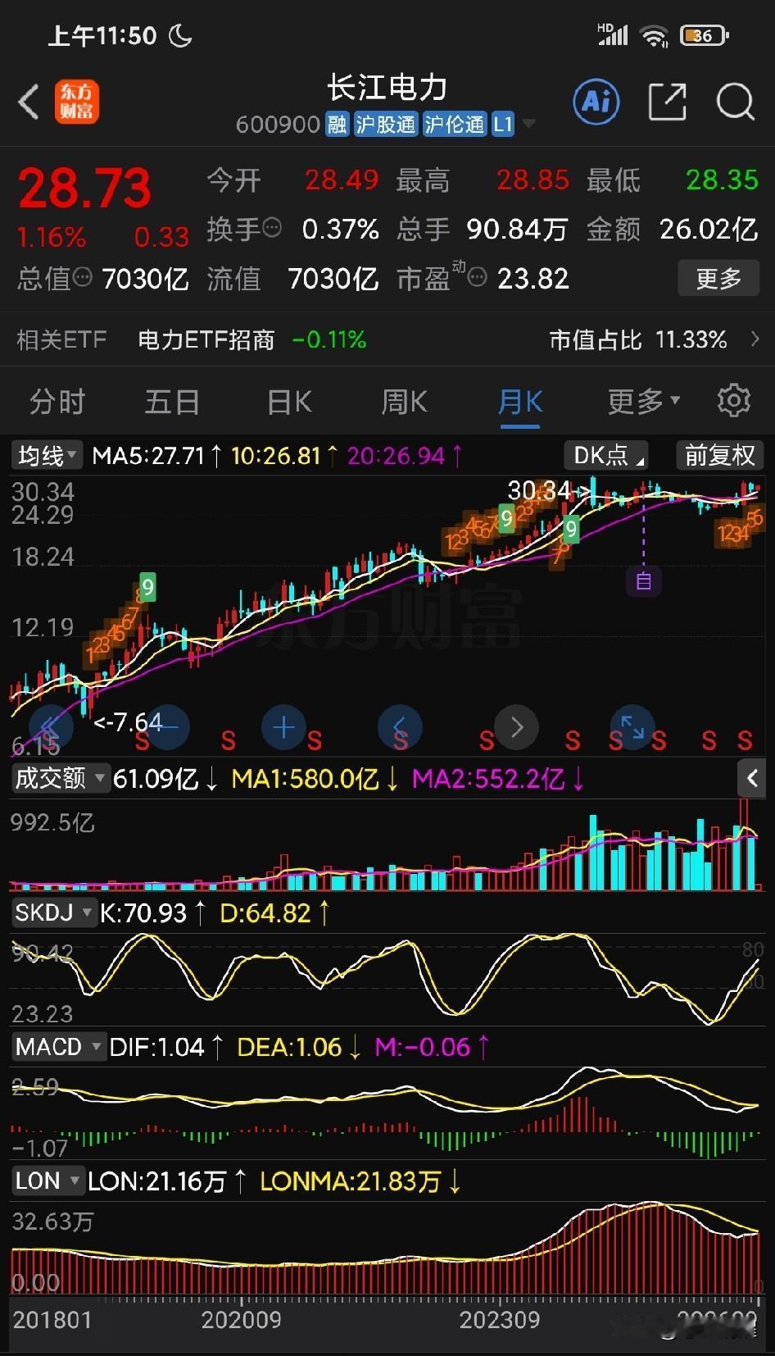Expand chart to fullscreen icon

click(632, 726)
